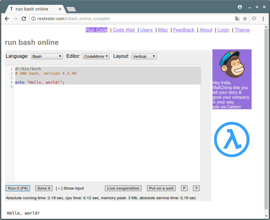
Task: Open the Misc menu link
Action: pos(163,30)
